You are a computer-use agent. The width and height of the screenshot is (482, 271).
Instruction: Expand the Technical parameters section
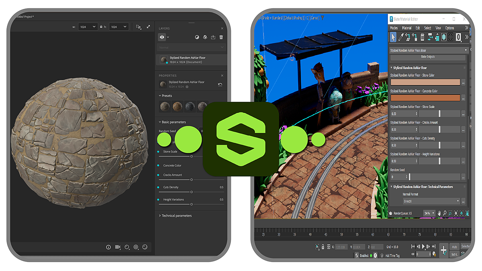click(160, 216)
